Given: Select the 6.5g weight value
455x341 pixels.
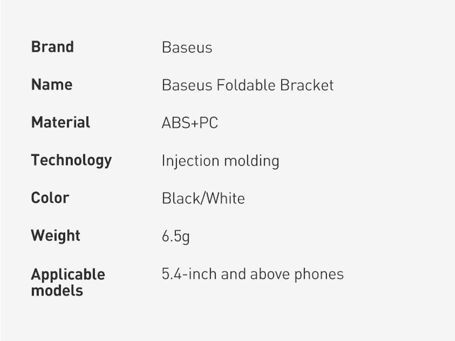Looking at the screenshot, I should [x=175, y=236].
